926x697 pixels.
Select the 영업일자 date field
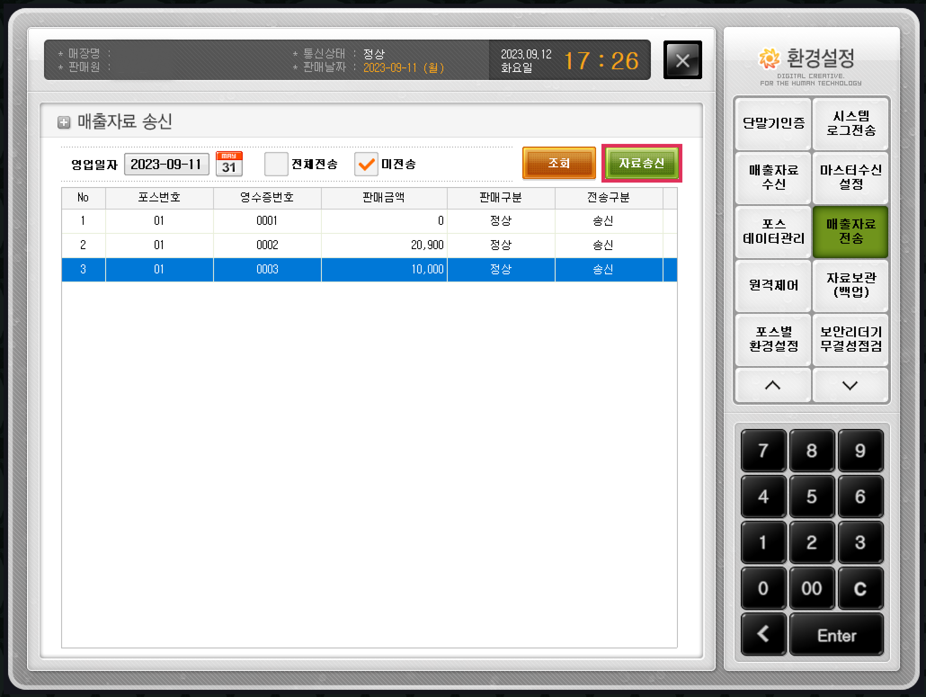[166, 164]
